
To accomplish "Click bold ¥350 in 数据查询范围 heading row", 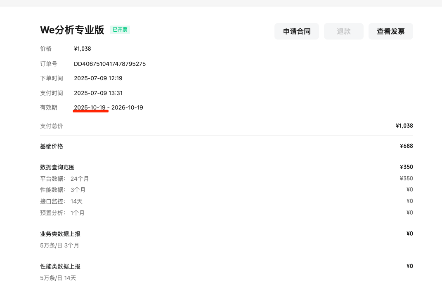I will click(406, 167).
